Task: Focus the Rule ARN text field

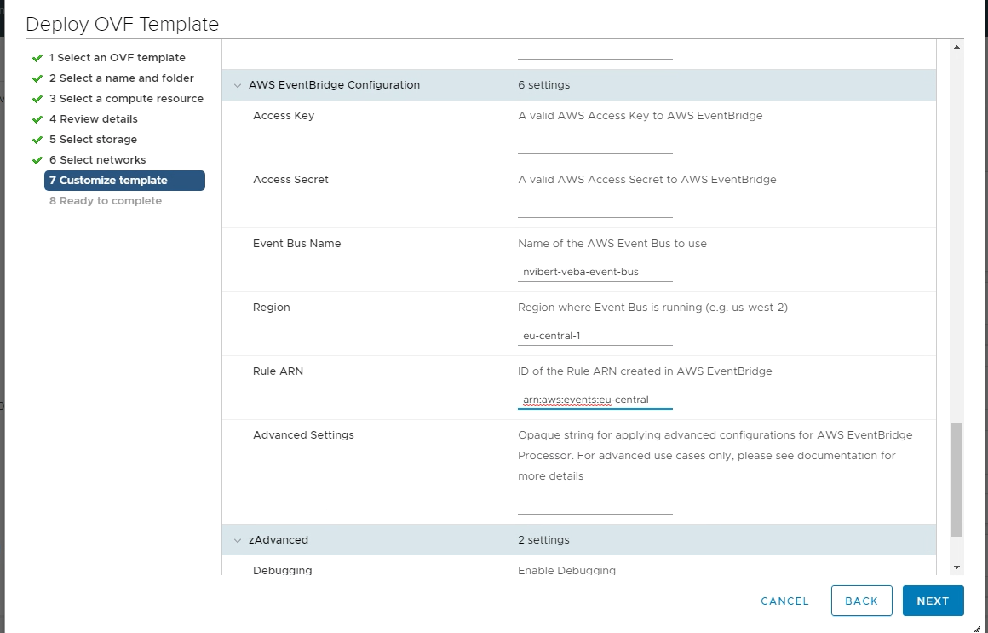Action: pos(595,400)
